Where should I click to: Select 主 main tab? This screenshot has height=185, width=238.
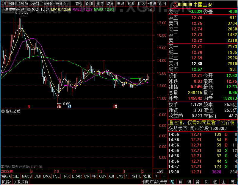tap(224, 182)
